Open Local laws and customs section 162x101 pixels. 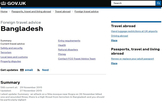(14, 57)
